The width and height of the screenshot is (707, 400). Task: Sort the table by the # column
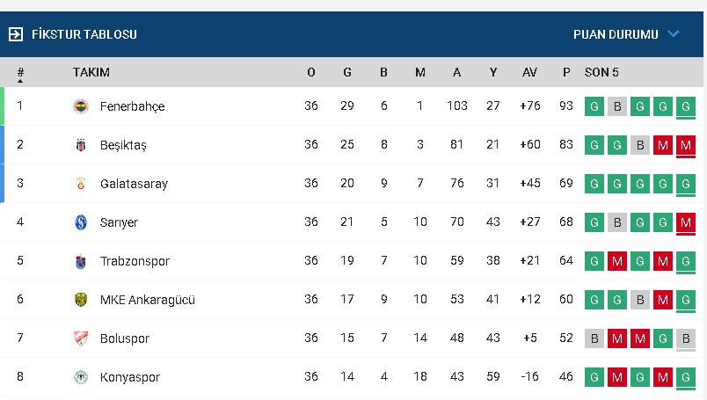[20, 73]
